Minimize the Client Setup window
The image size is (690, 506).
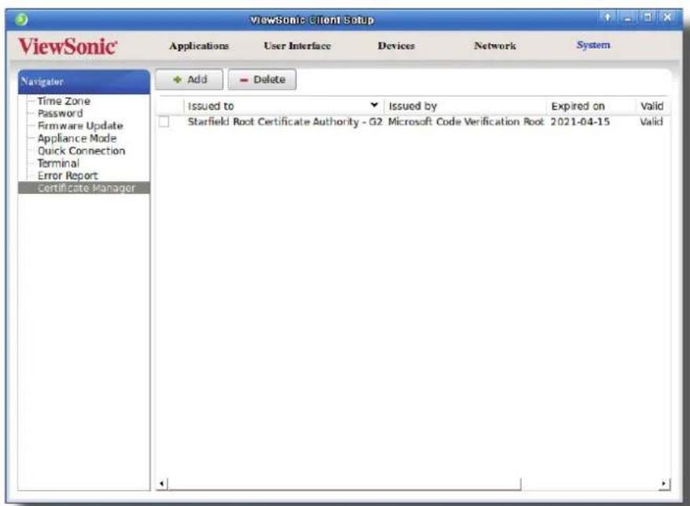click(627, 18)
